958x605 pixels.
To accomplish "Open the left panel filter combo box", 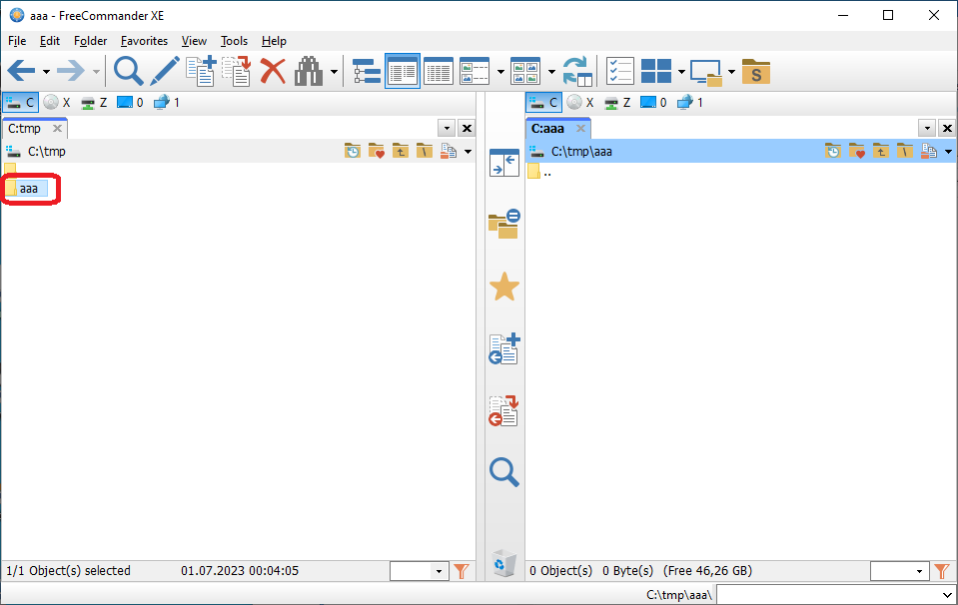I will [440, 571].
